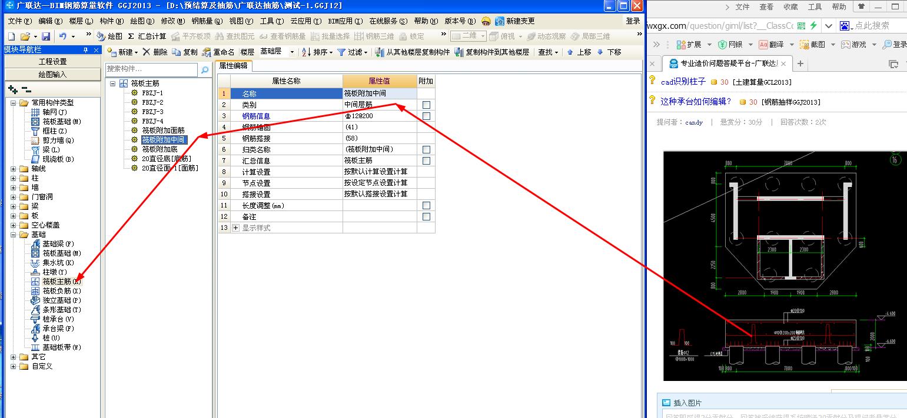
Task: Open the 构件(N) menu
Action: pos(112,21)
